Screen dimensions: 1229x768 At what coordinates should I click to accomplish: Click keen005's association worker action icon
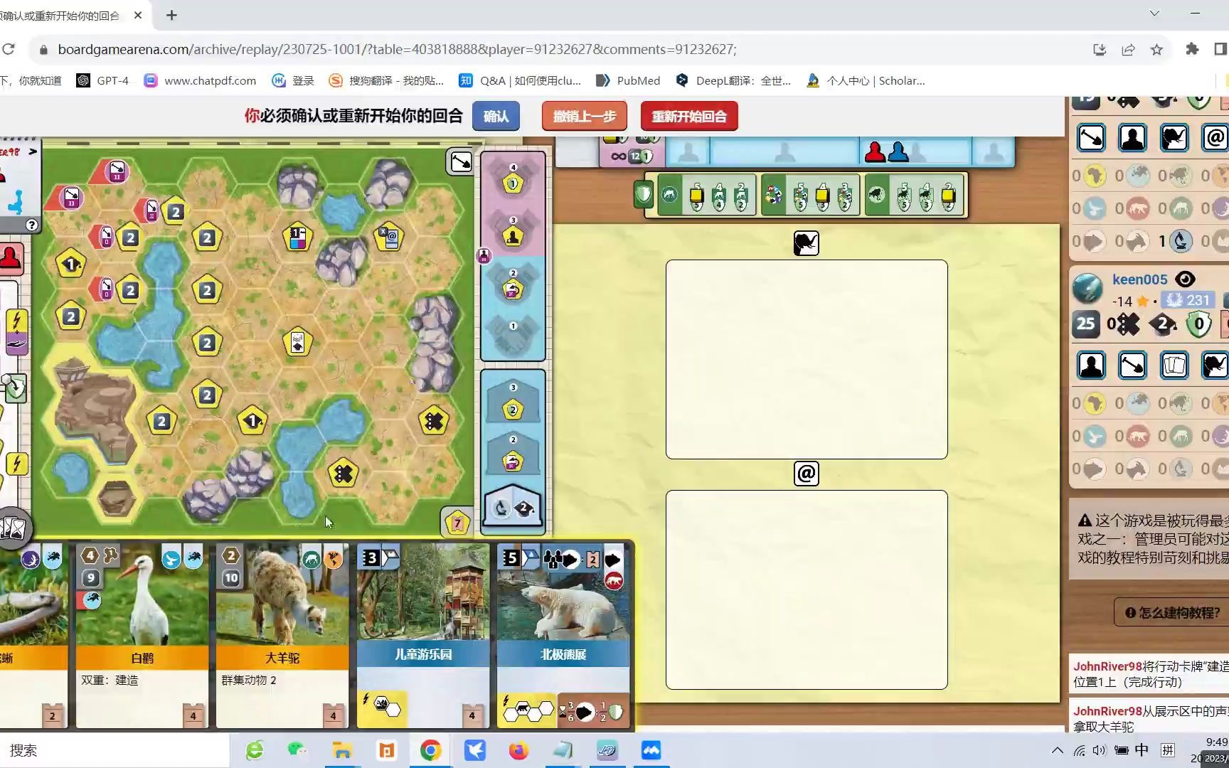1091,366
